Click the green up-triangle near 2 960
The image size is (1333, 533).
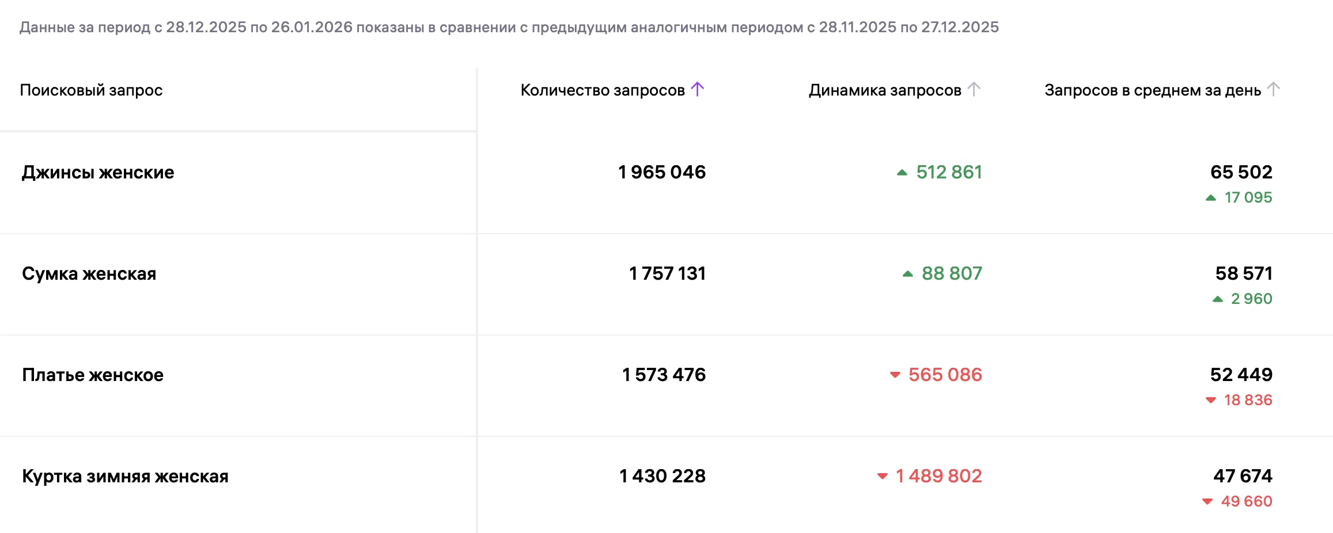(x=1217, y=299)
